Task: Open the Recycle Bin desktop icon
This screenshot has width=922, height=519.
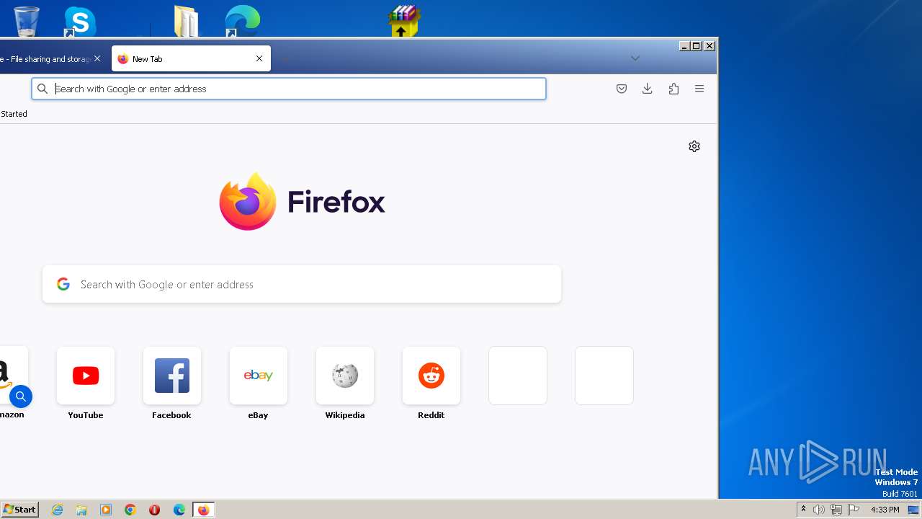Action: (27, 21)
